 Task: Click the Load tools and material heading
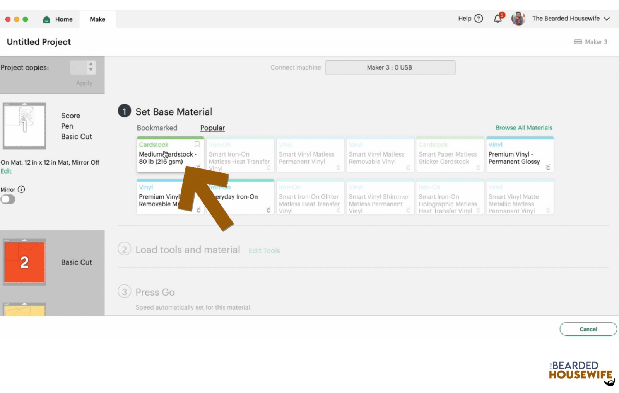coord(188,250)
